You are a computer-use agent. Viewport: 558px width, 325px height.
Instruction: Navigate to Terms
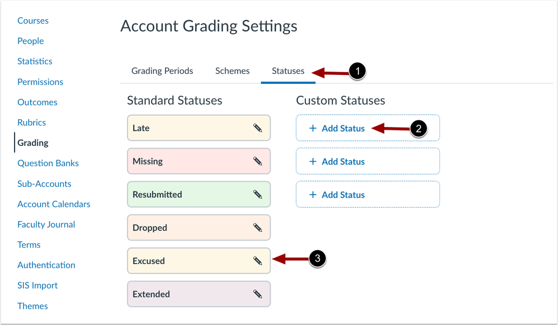tap(29, 244)
